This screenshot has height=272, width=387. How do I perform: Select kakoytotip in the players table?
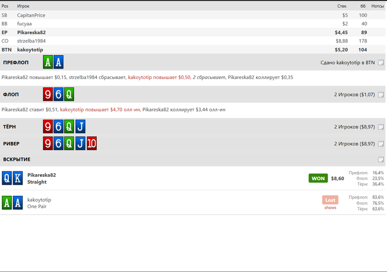tap(192, 50)
